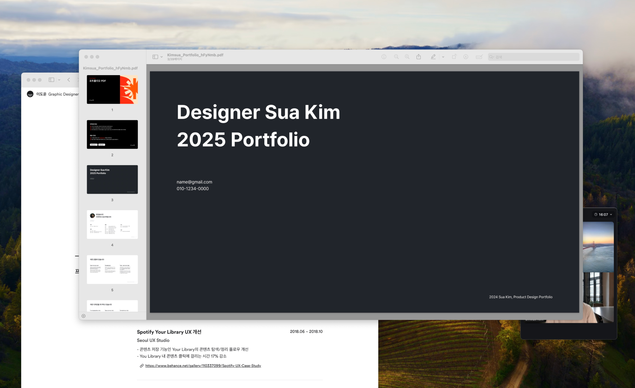Click the phone number 010-1234-0000
The image size is (635, 388).
click(193, 189)
